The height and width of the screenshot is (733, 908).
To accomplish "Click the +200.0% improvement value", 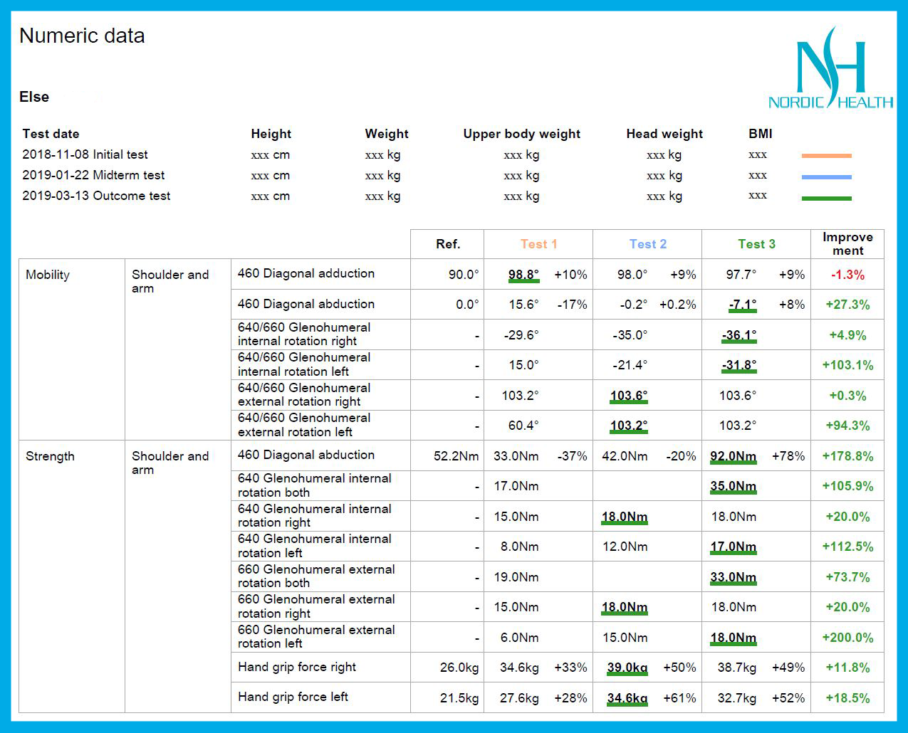I will [x=847, y=638].
